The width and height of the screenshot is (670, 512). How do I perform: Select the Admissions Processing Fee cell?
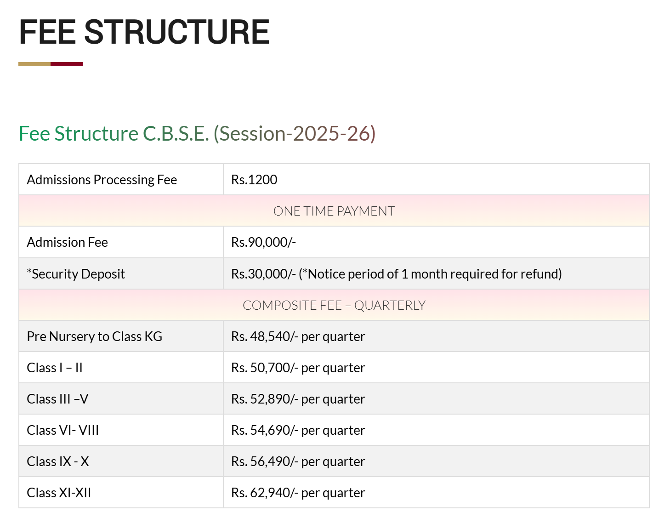pyautogui.click(x=102, y=180)
